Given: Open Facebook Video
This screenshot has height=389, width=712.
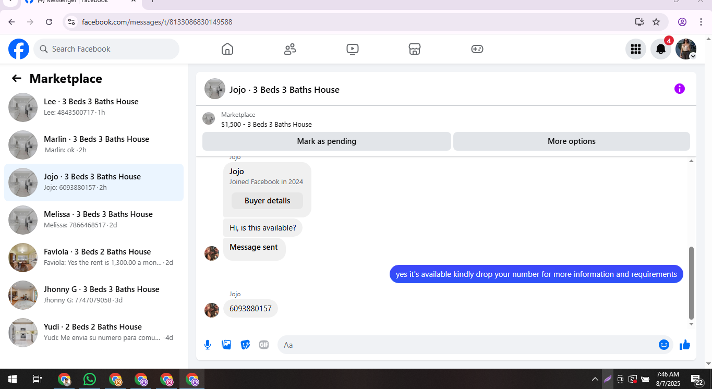Looking at the screenshot, I should [x=353, y=49].
